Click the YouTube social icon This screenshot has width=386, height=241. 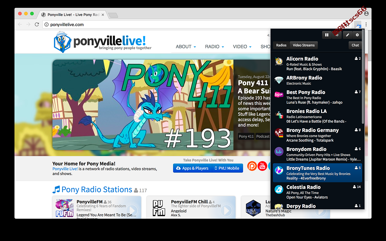[x=262, y=166]
